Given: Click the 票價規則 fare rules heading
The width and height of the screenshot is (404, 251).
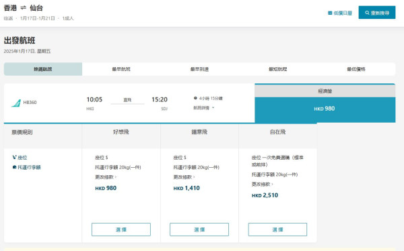Looking at the screenshot, I should pos(22,132).
